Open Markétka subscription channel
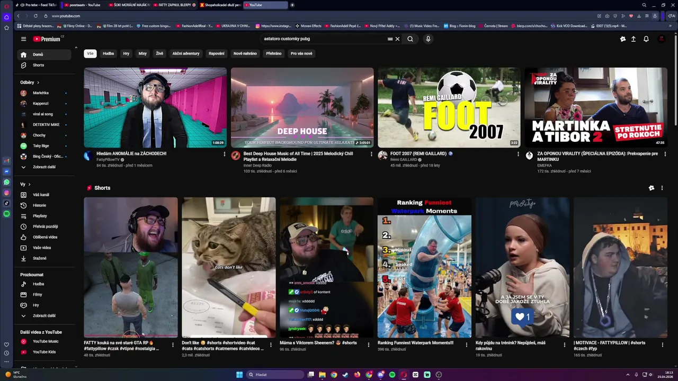Image resolution: width=678 pixels, height=381 pixels. [x=44, y=93]
